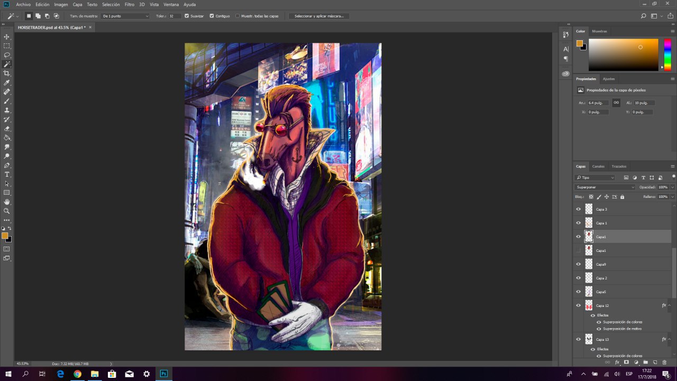
Task: Select the Magic Wand tool
Action: (x=7, y=64)
